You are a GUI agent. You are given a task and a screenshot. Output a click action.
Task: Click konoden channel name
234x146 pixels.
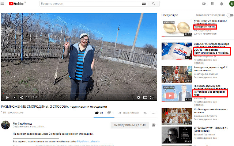[198, 99]
